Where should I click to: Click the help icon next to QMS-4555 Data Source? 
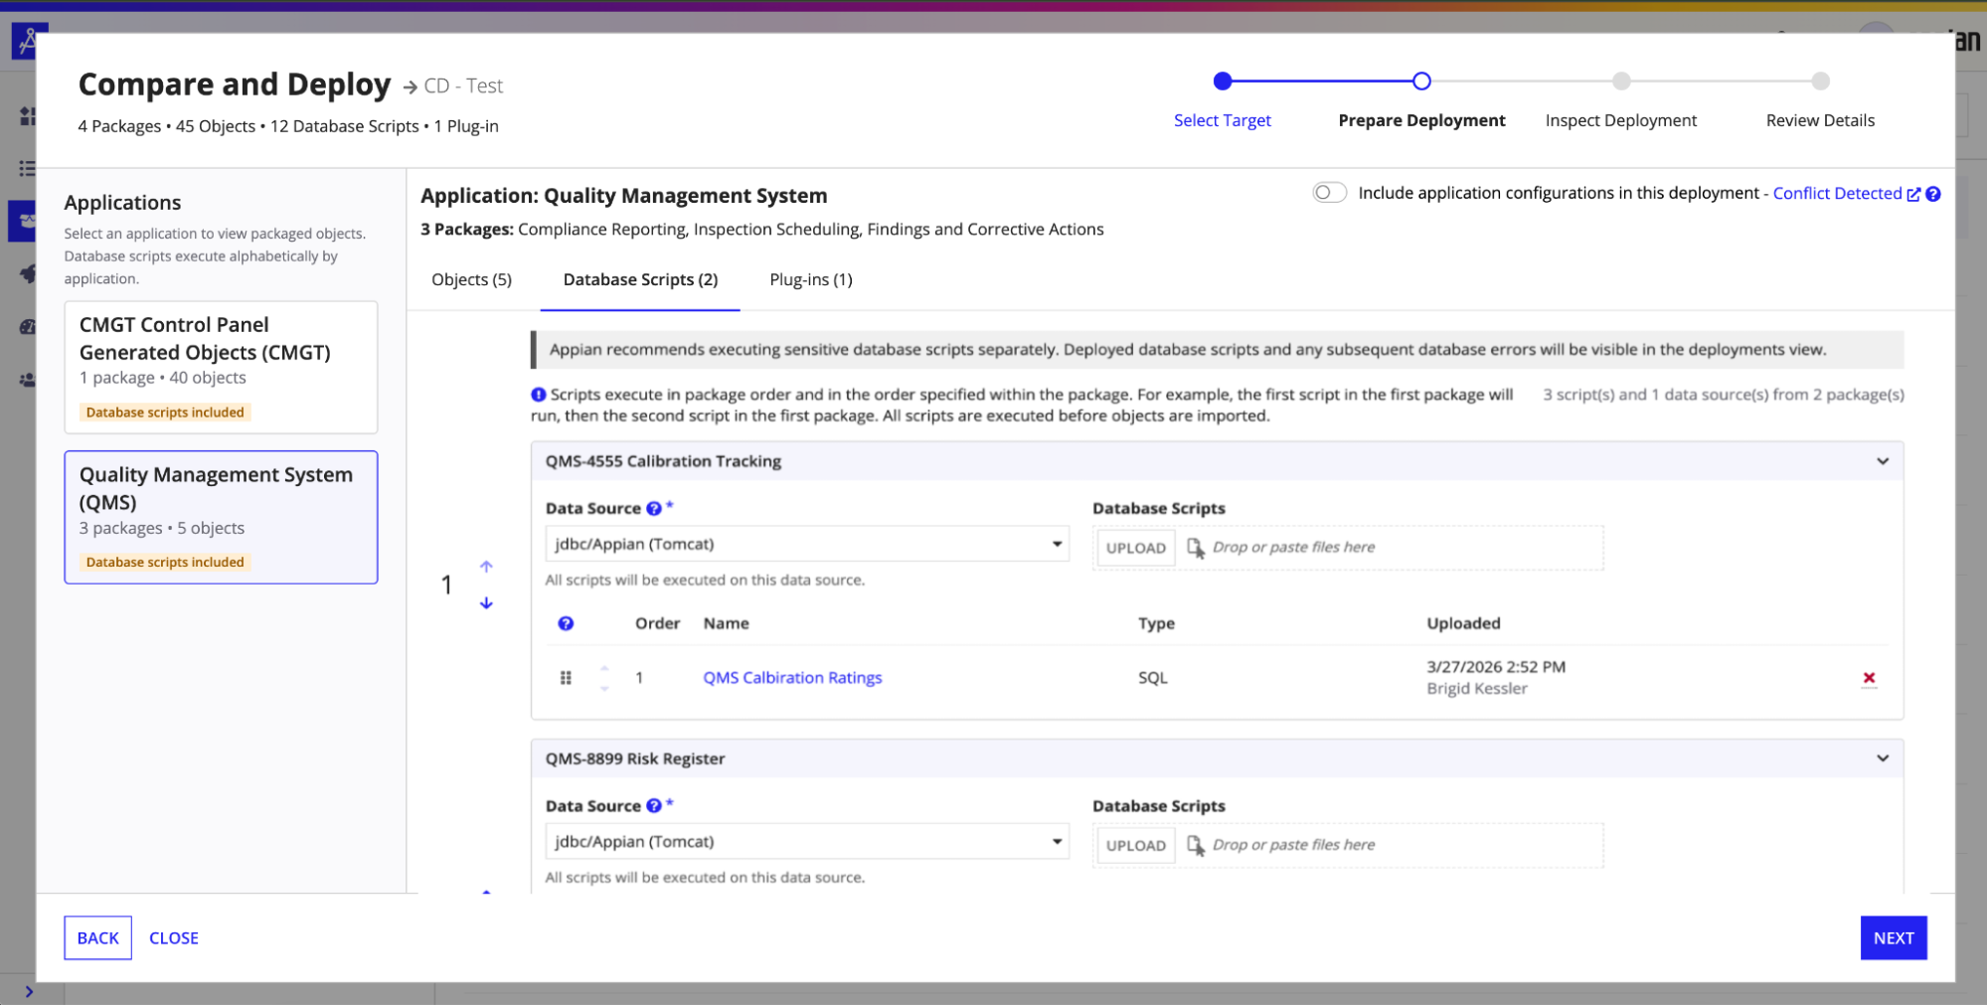pyautogui.click(x=654, y=508)
